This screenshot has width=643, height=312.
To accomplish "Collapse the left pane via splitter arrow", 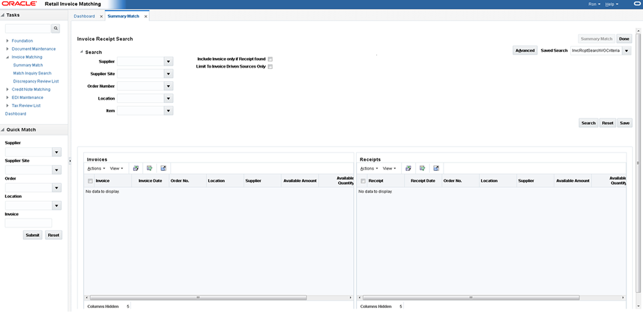I will [70, 160].
